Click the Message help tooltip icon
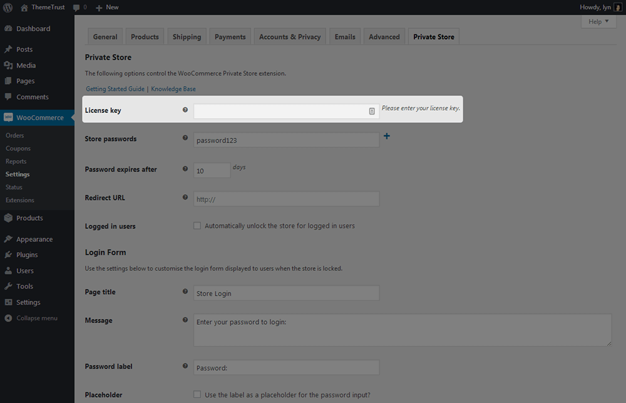 185,320
